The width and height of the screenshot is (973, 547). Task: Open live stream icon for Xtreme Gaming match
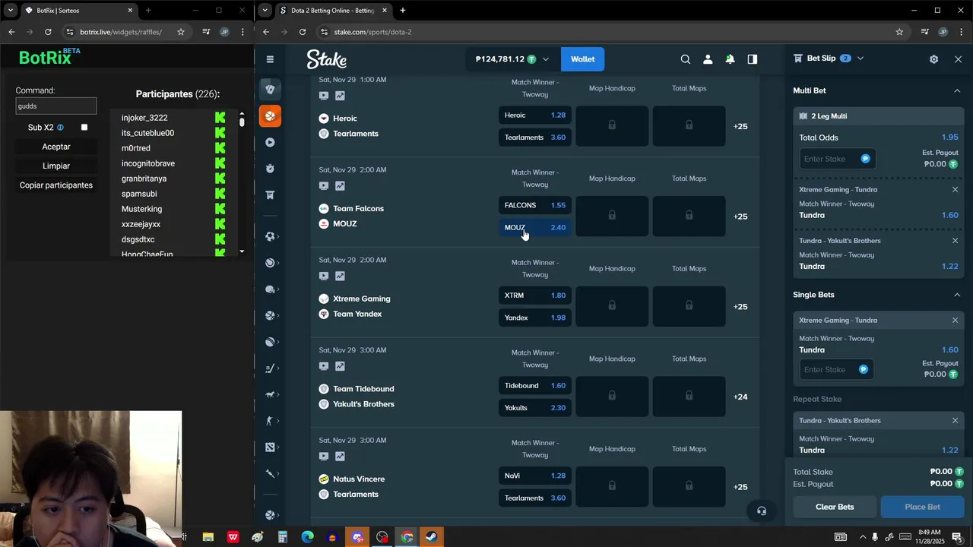(x=324, y=277)
